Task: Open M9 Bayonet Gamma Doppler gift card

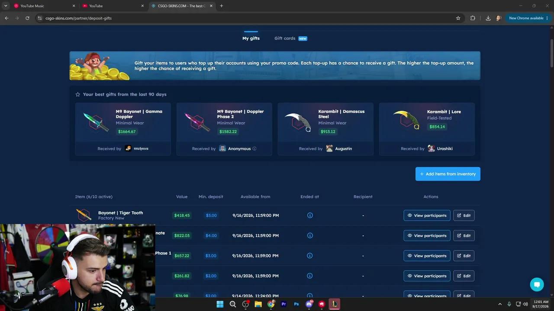Action: [123, 129]
